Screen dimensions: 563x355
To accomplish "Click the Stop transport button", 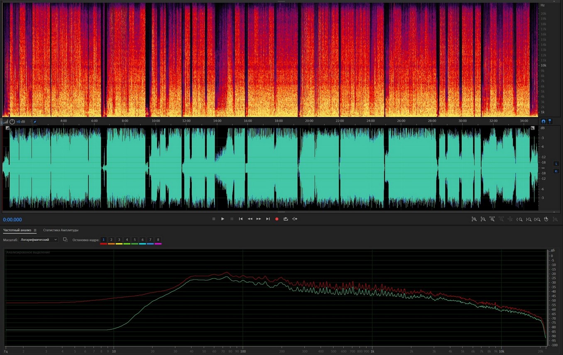I will tap(214, 219).
